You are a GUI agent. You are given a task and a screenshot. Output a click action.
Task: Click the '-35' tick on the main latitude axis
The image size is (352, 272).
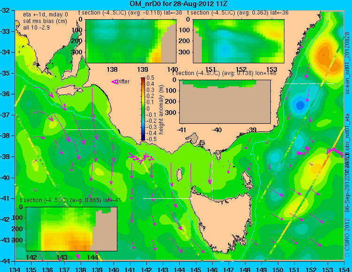(x=5, y=73)
